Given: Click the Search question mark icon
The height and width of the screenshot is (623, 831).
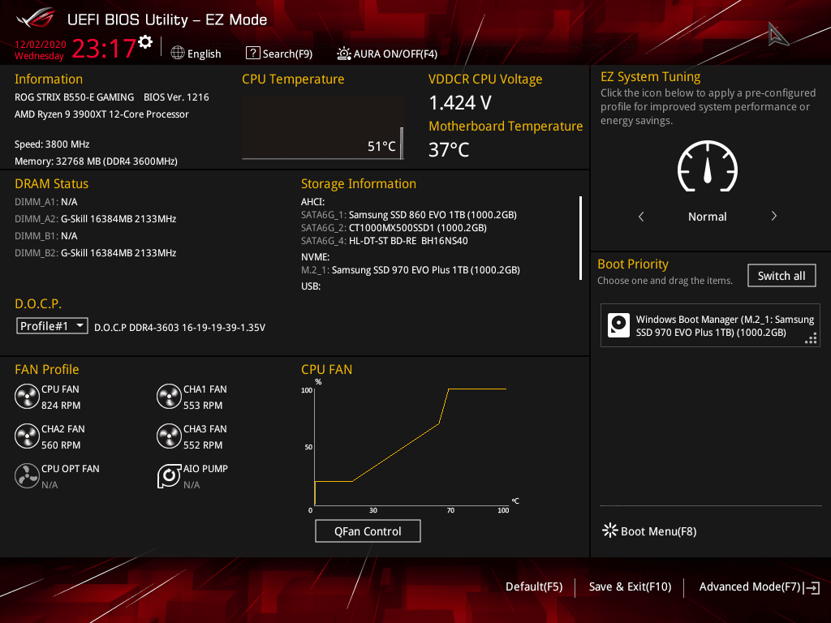Looking at the screenshot, I should click(253, 53).
